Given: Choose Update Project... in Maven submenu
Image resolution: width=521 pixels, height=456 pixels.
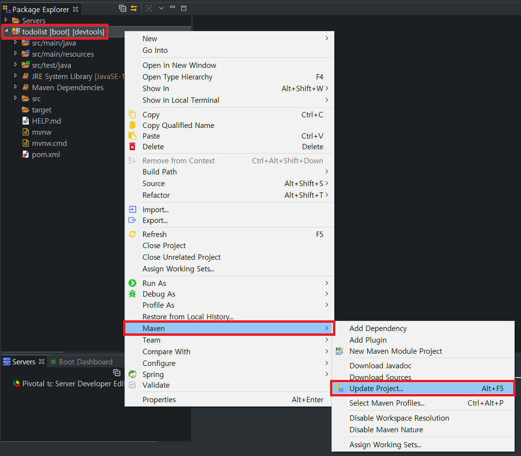Looking at the screenshot, I should pyautogui.click(x=423, y=388).
